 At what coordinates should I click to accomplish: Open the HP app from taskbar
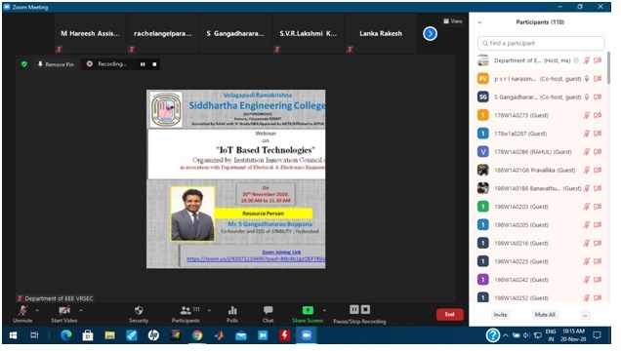tap(153, 335)
